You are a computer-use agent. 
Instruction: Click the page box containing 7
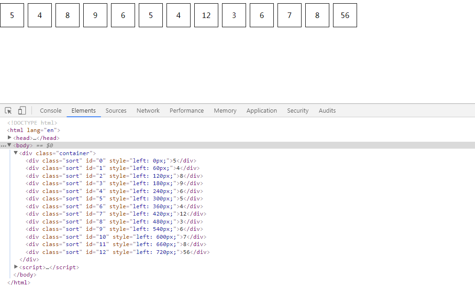[x=290, y=15]
